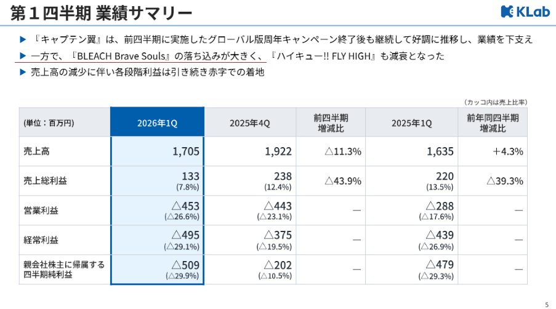This screenshot has height=309, width=556.
Task: Select the 売上高 row label
Action: click(x=36, y=151)
